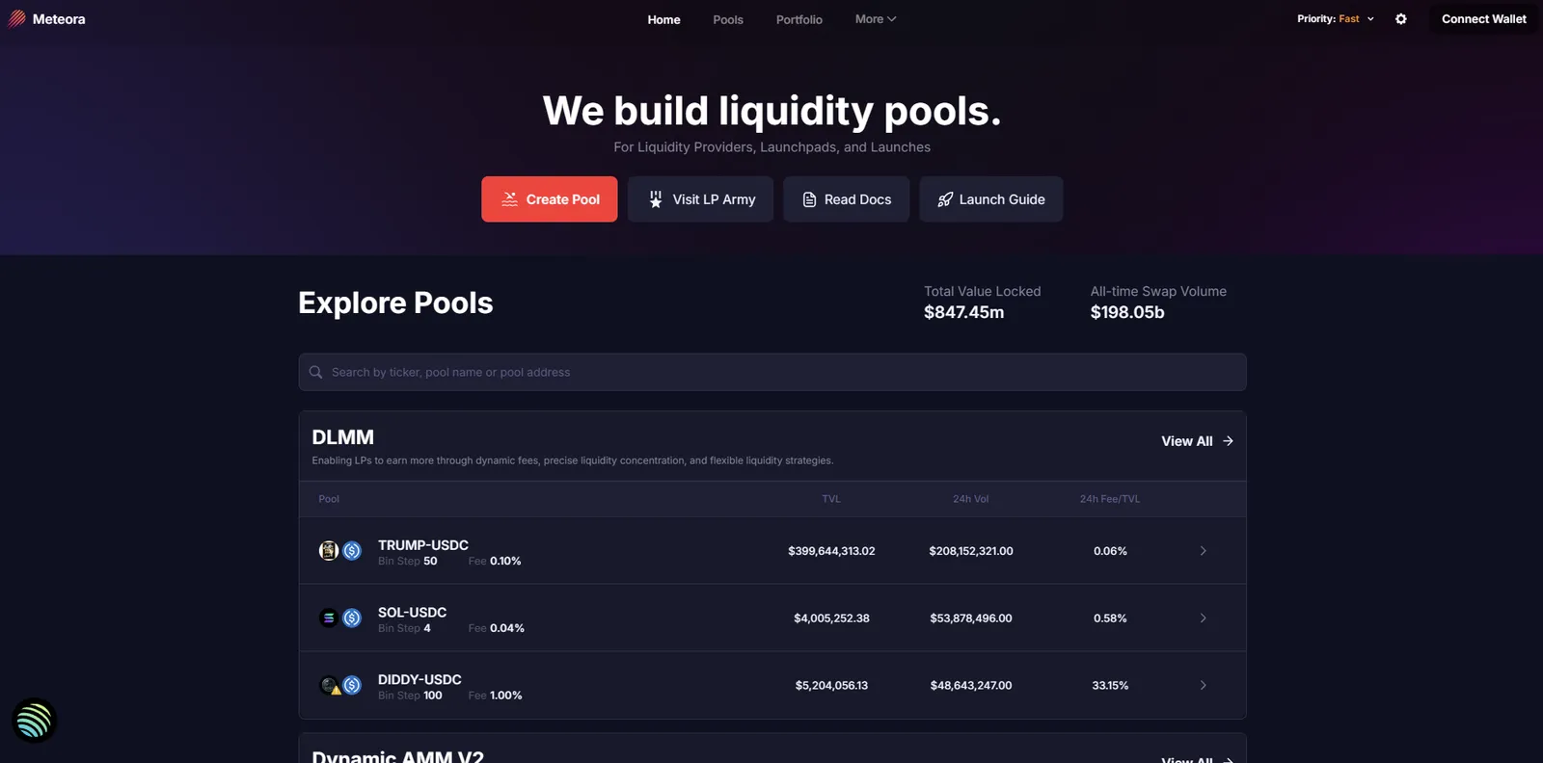Open View All for DLMM pools

tap(1197, 441)
